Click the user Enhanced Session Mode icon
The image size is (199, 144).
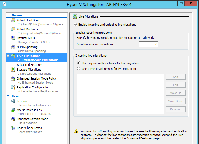pos(13,119)
